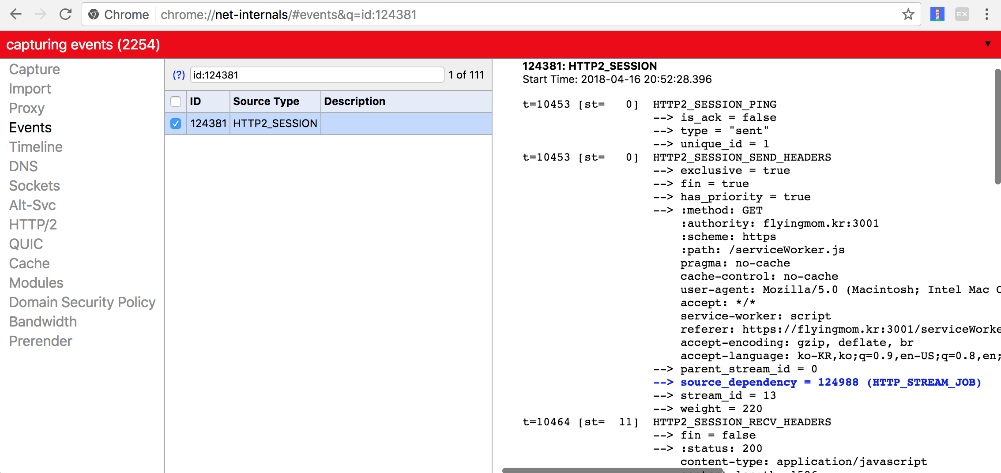The width and height of the screenshot is (1001, 473).
Task: Open the lighthouse extension icon
Action: (937, 15)
